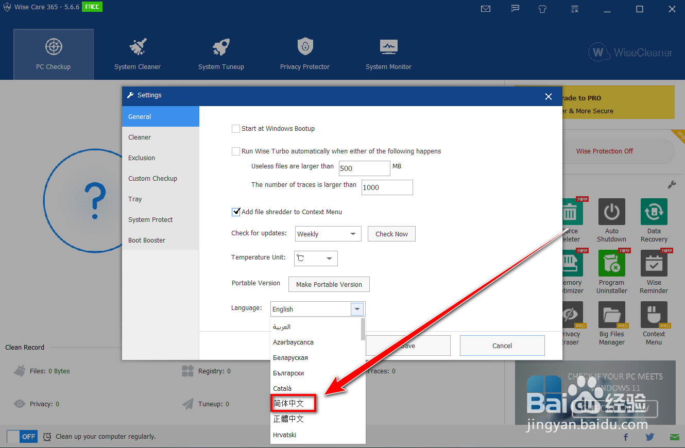Launch the Data Recovery tool

pos(654,220)
